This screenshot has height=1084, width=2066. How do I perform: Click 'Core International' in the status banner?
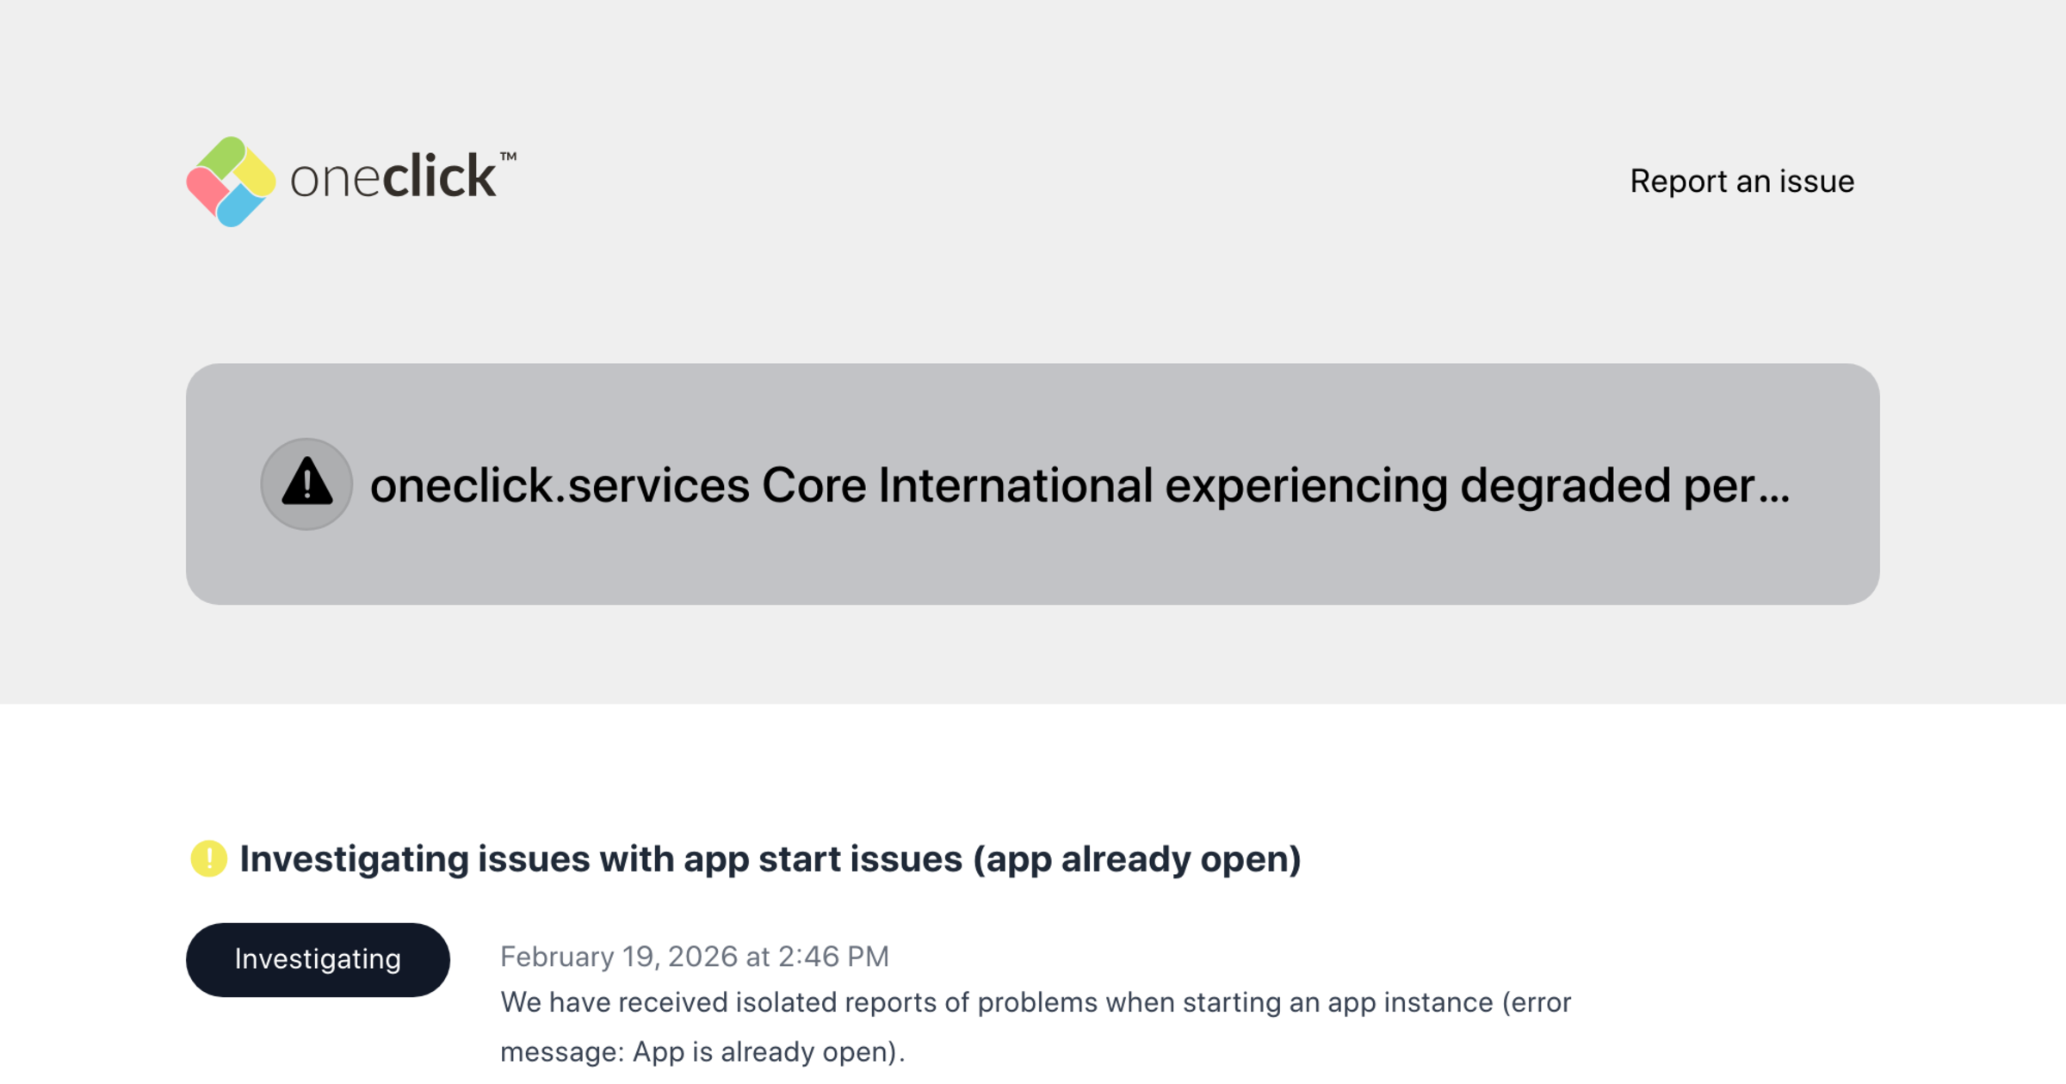click(x=956, y=484)
